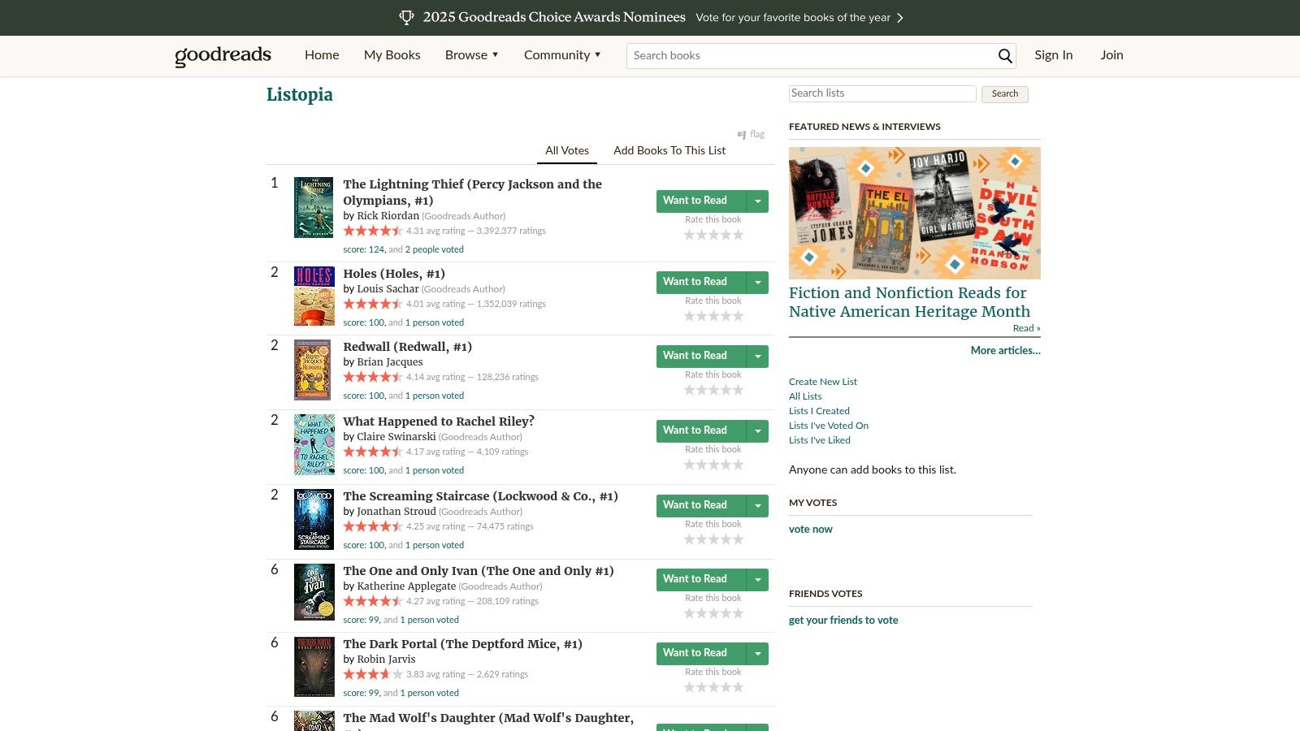Open The Screaming Staircase cover thumbnail
The width and height of the screenshot is (1300, 731).
[314, 520]
